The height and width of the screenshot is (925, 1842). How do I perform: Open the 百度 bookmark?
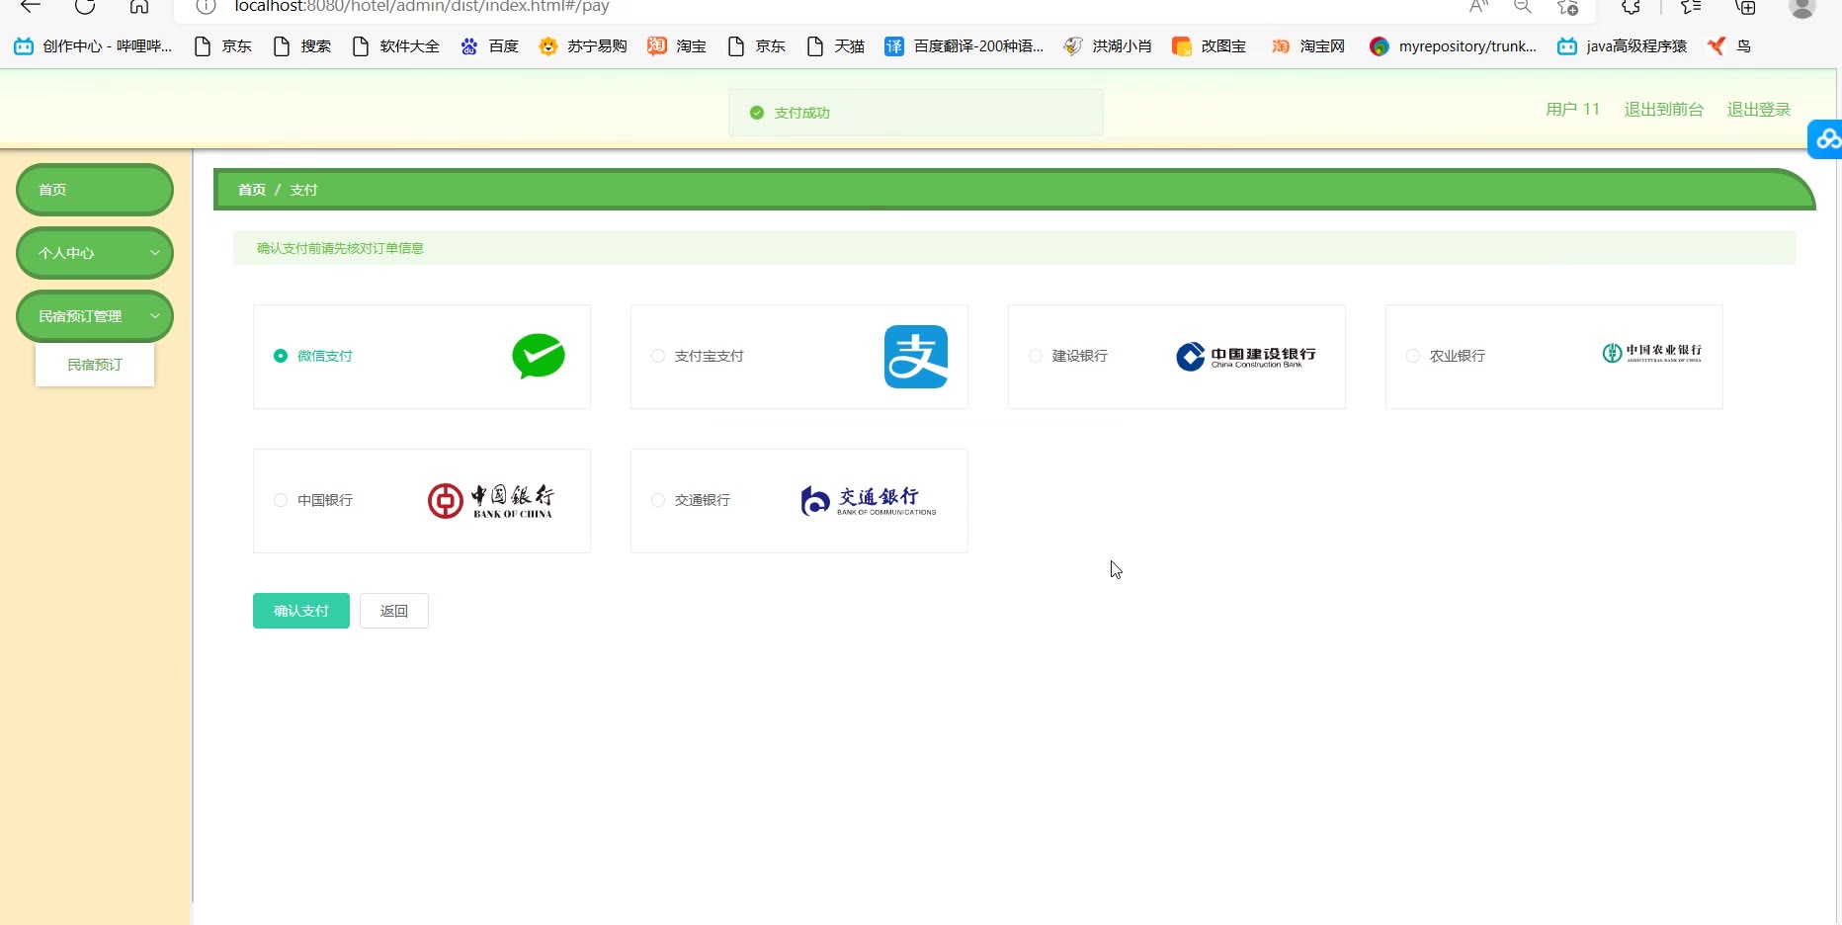(x=490, y=46)
